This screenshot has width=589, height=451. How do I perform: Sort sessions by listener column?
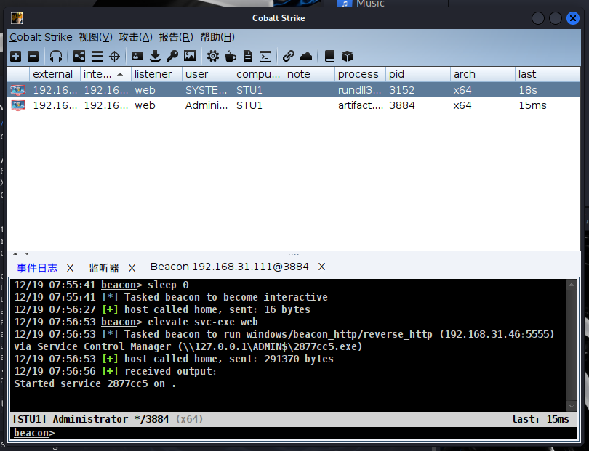pos(156,74)
